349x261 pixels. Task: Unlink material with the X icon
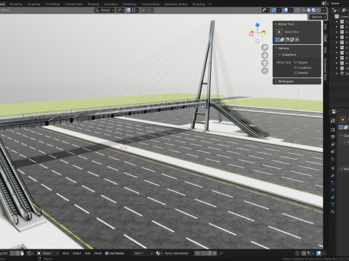pos(214,253)
